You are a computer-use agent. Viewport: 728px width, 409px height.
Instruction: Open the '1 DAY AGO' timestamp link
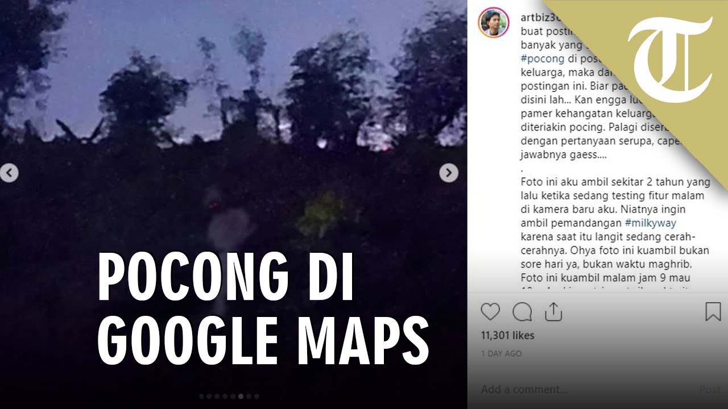coord(501,353)
